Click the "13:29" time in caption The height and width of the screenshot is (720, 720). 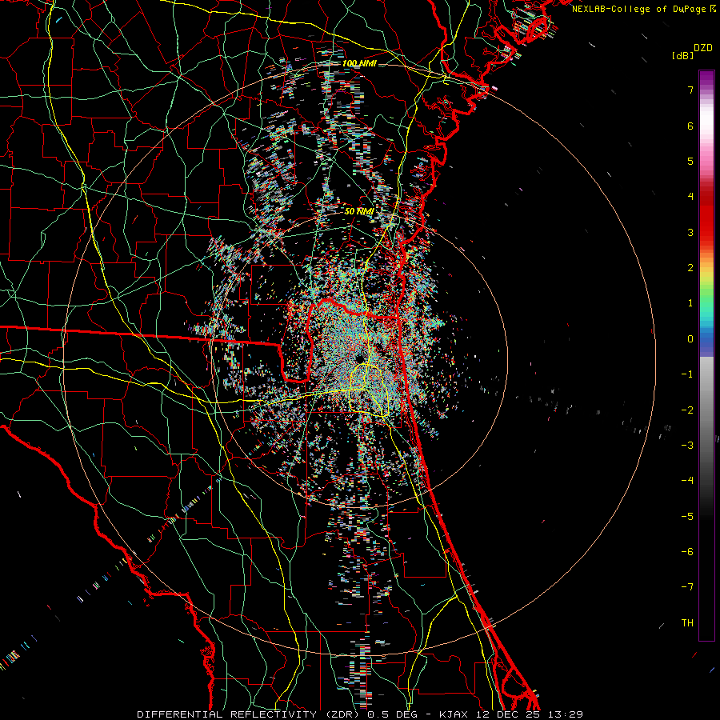point(566,714)
